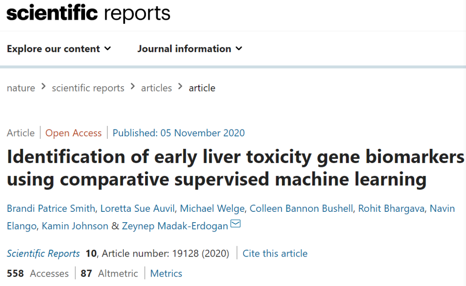This screenshot has height=286, width=466.
Task: Click the Scientific Reports journal citation link
Action: (x=43, y=253)
